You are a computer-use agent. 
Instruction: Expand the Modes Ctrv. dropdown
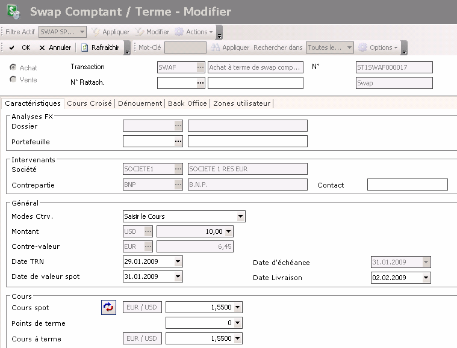240,216
